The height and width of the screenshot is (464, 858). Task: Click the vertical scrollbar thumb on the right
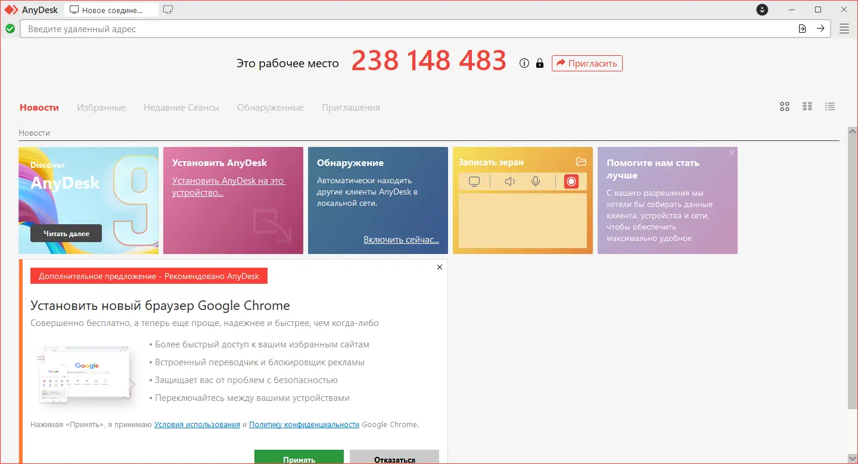coord(853,271)
